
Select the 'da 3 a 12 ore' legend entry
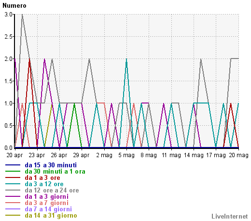[x=44, y=184]
